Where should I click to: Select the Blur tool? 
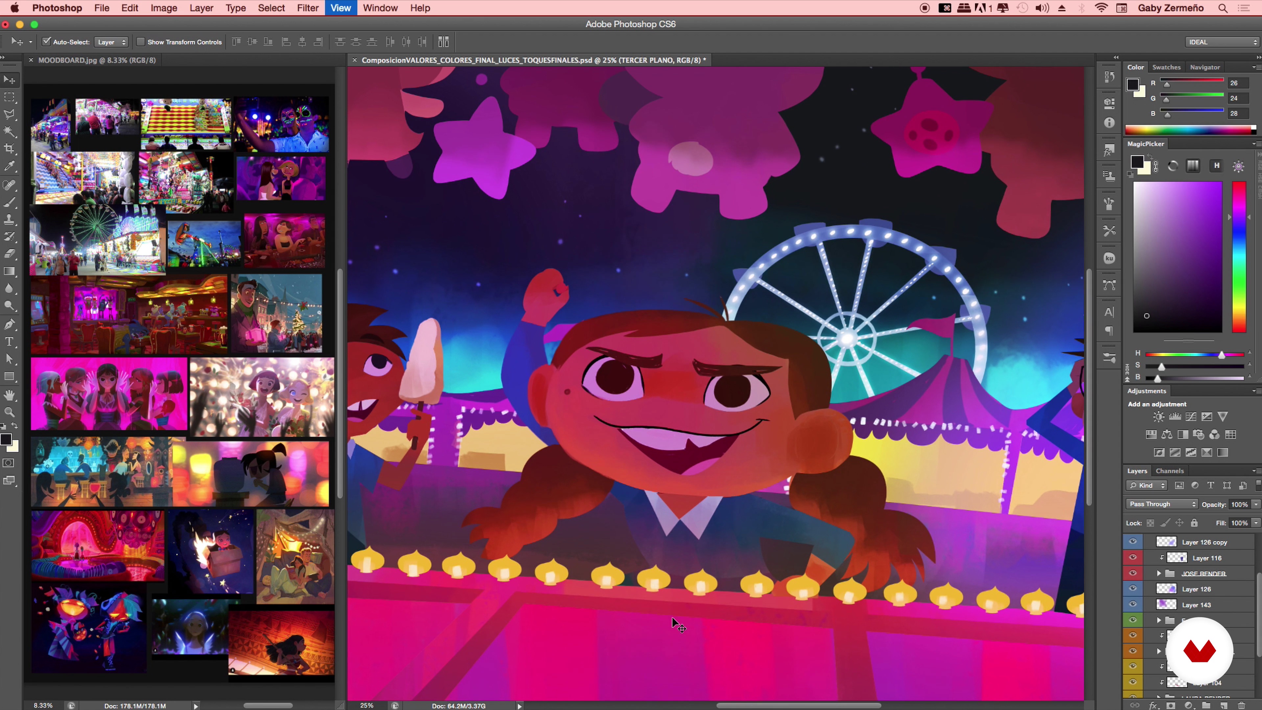point(9,289)
